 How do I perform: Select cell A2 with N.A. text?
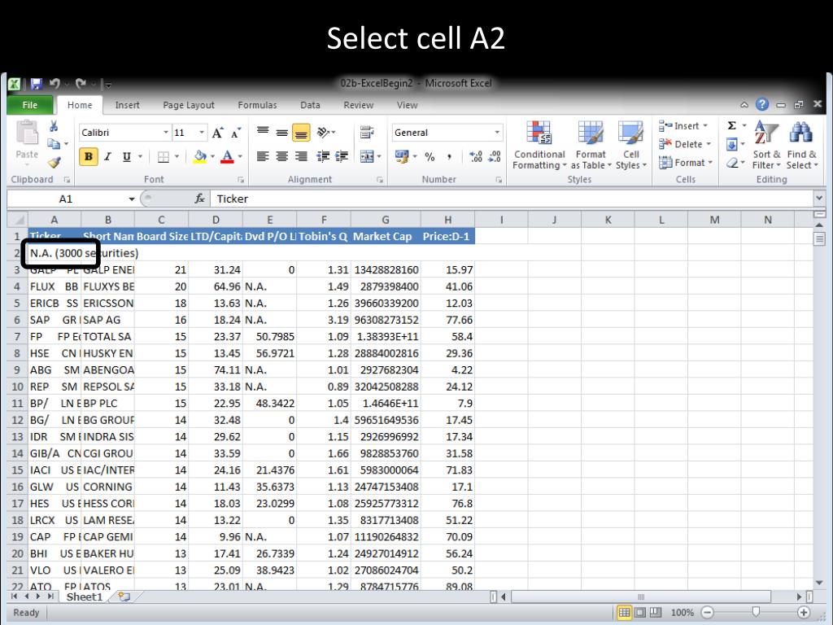pyautogui.click(x=55, y=253)
